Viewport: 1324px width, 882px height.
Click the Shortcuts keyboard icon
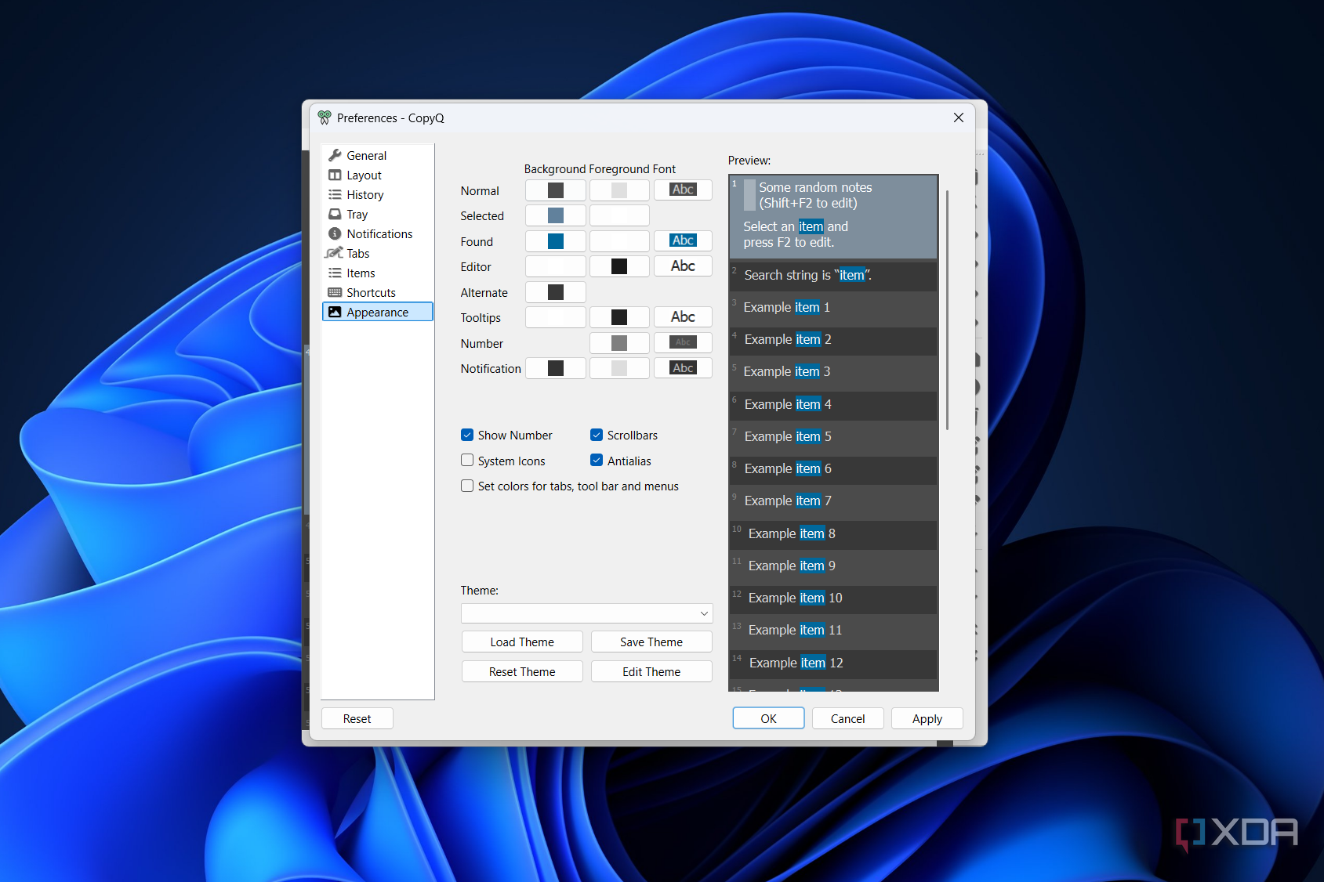335,292
